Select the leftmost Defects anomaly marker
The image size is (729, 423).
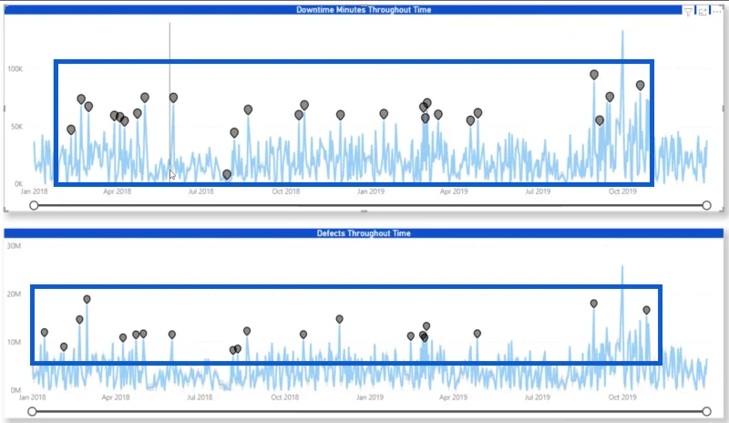pos(44,332)
